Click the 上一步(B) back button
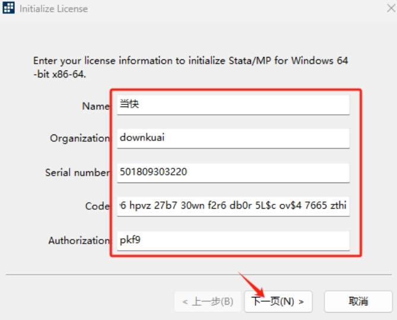This screenshot has height=320, width=397. point(208,302)
